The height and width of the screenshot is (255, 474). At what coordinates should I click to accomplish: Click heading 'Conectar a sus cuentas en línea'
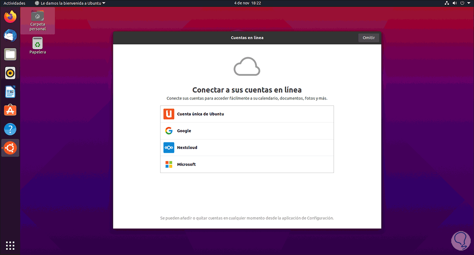pyautogui.click(x=247, y=90)
